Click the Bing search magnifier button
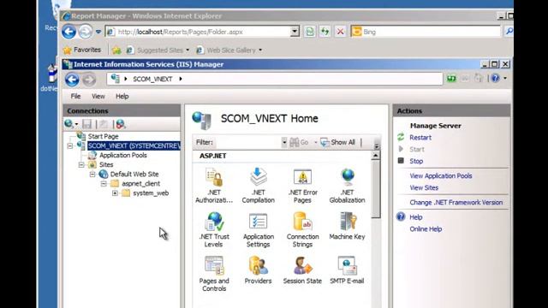This screenshot has height=308, width=548. coord(509,32)
